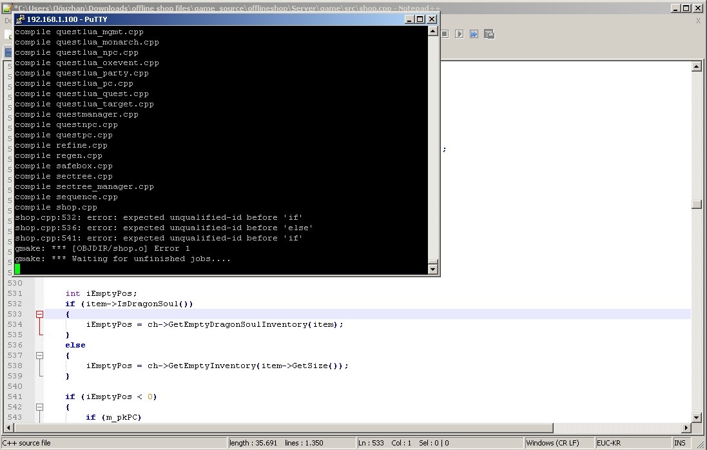Click the green terminal cursor in PuTTY
This screenshot has height=450, width=707.
(x=17, y=269)
